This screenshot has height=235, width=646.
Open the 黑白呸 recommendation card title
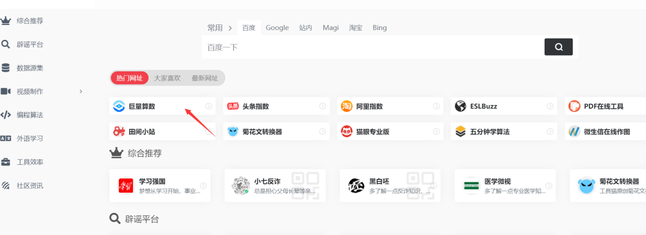pyautogui.click(x=379, y=181)
